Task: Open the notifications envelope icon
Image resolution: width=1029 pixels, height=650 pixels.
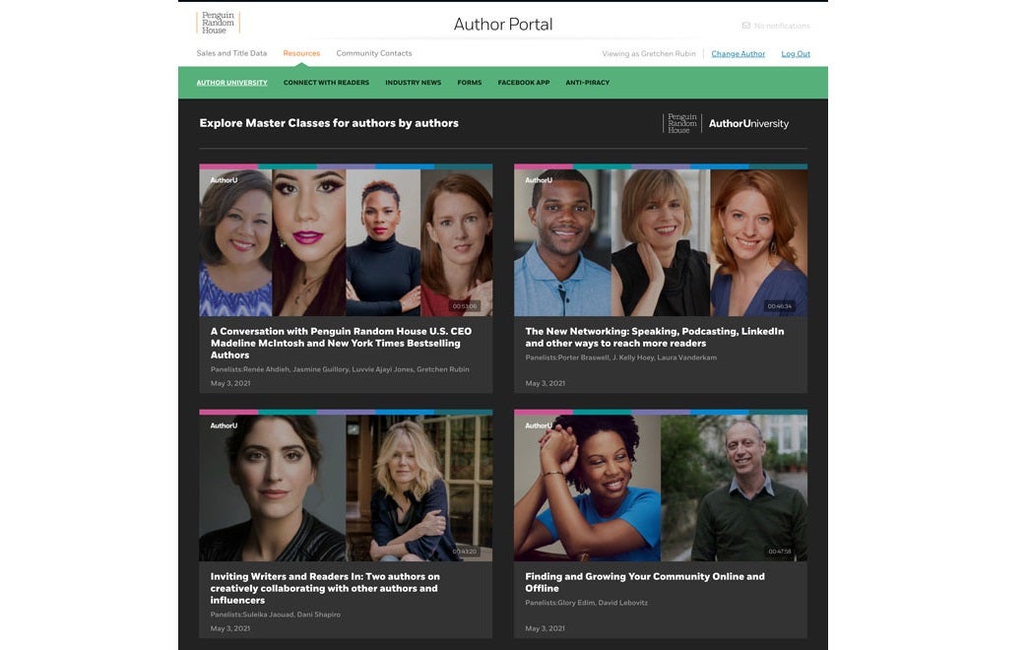Action: coord(746,26)
